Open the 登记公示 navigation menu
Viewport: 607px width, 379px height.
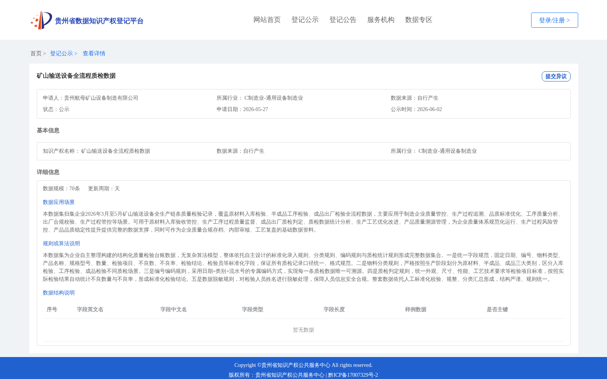click(x=305, y=20)
